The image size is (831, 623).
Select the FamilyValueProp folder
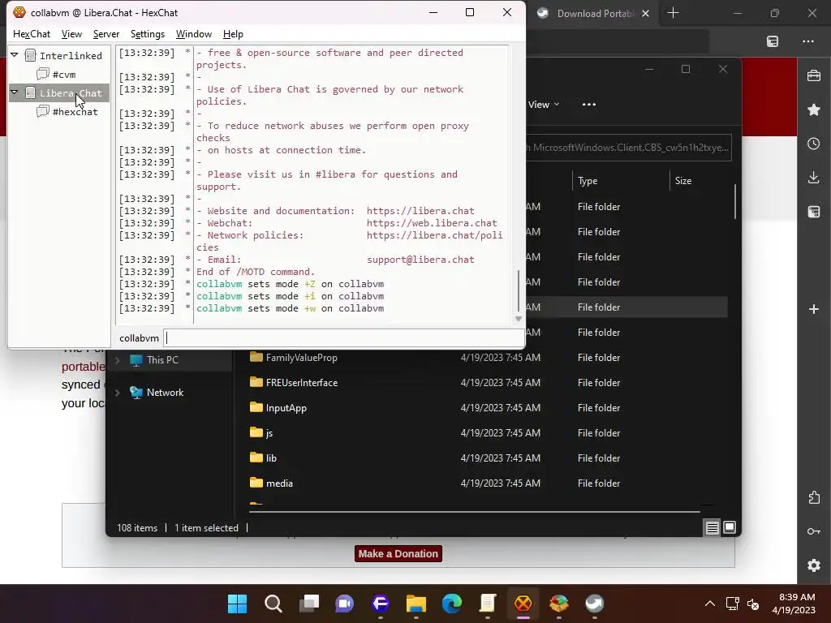[302, 358]
